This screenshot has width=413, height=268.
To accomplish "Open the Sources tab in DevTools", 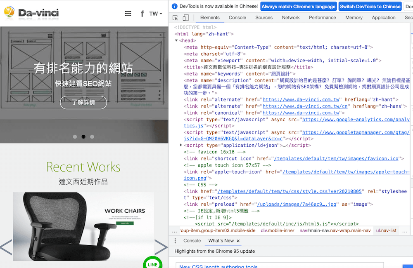I will (x=263, y=18).
